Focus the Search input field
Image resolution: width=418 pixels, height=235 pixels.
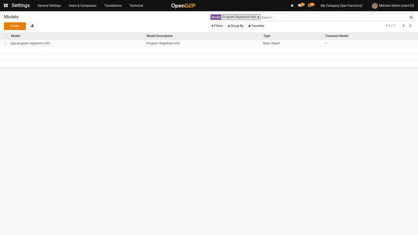coord(334,17)
